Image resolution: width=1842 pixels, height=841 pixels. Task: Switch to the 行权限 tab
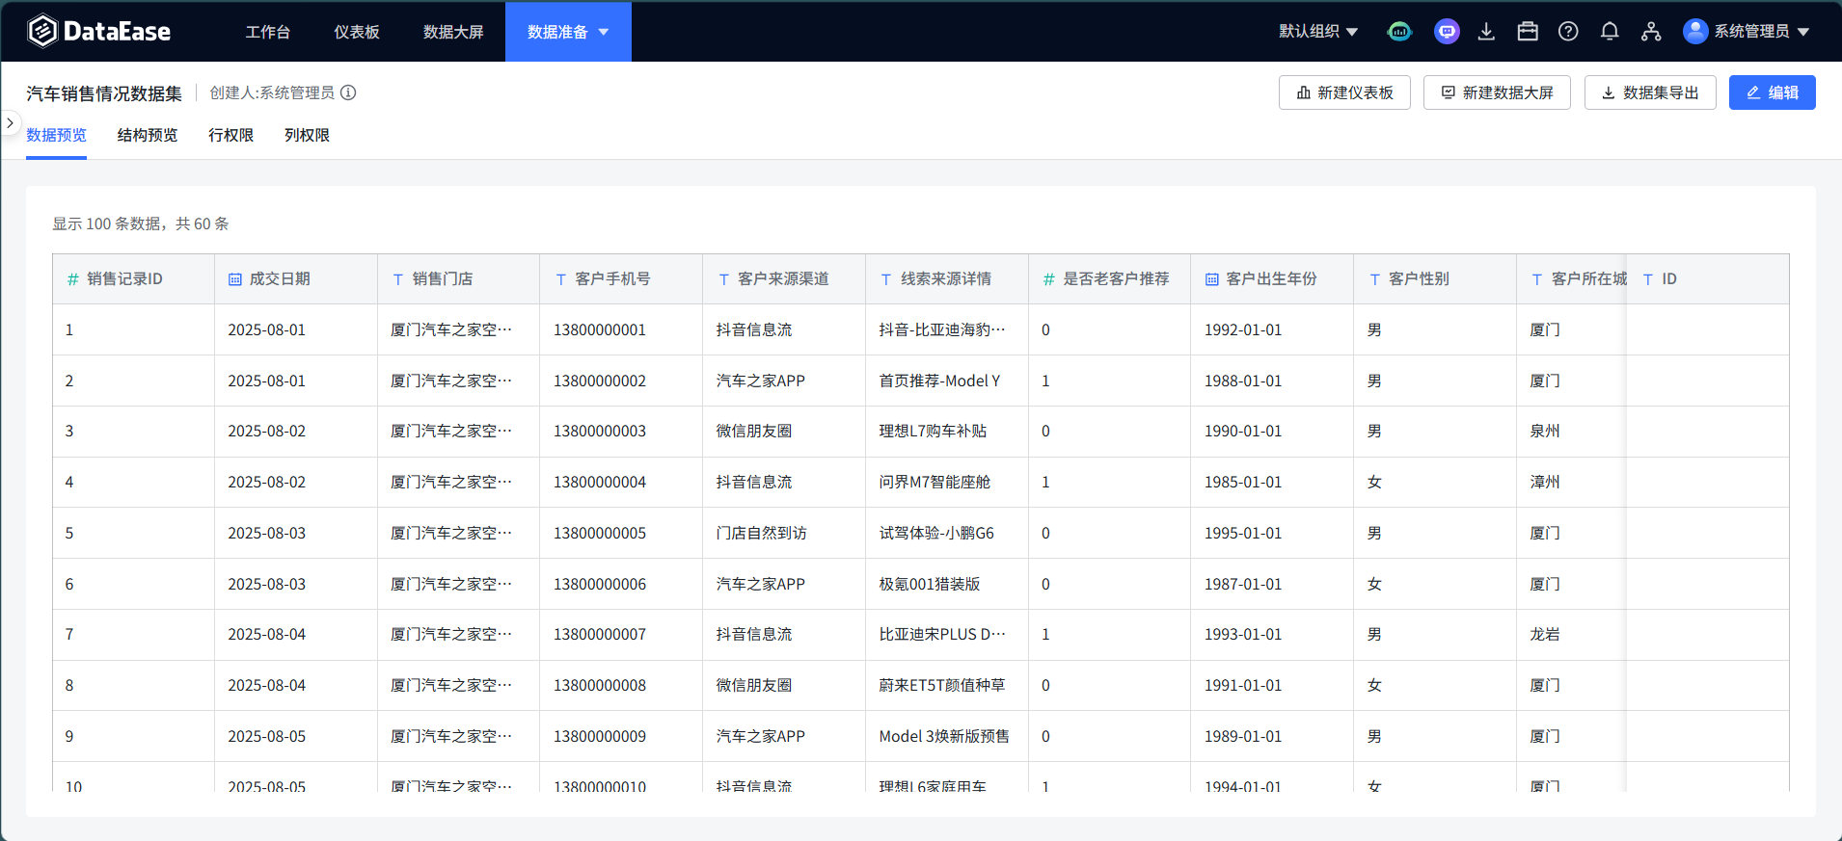[x=231, y=135]
